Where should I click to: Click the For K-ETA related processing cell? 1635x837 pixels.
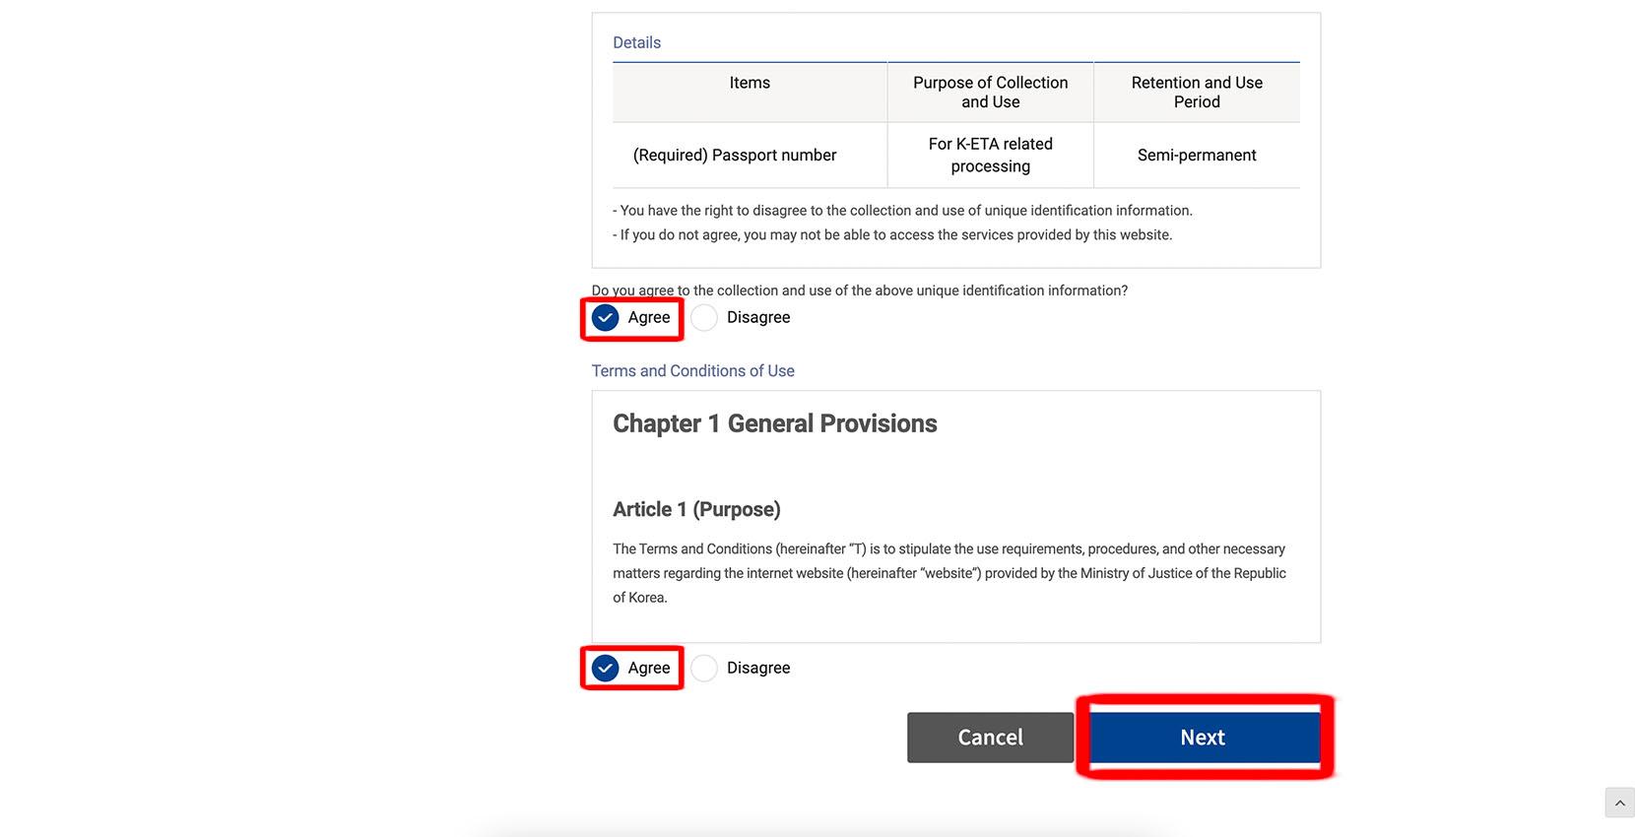pyautogui.click(x=990, y=155)
